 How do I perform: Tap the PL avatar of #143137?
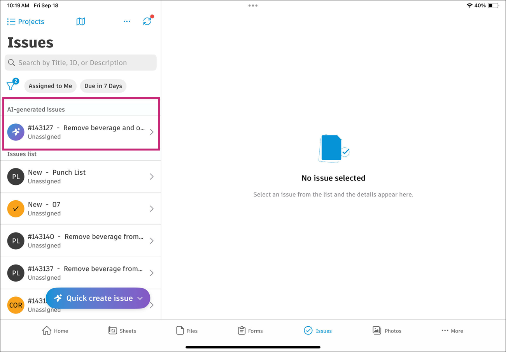point(16,273)
